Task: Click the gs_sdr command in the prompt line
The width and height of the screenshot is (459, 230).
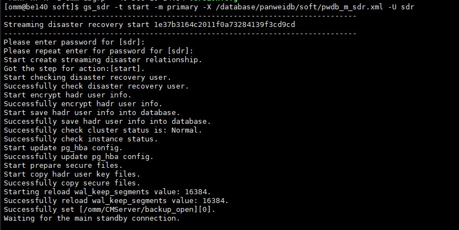Action: pyautogui.click(x=97, y=7)
